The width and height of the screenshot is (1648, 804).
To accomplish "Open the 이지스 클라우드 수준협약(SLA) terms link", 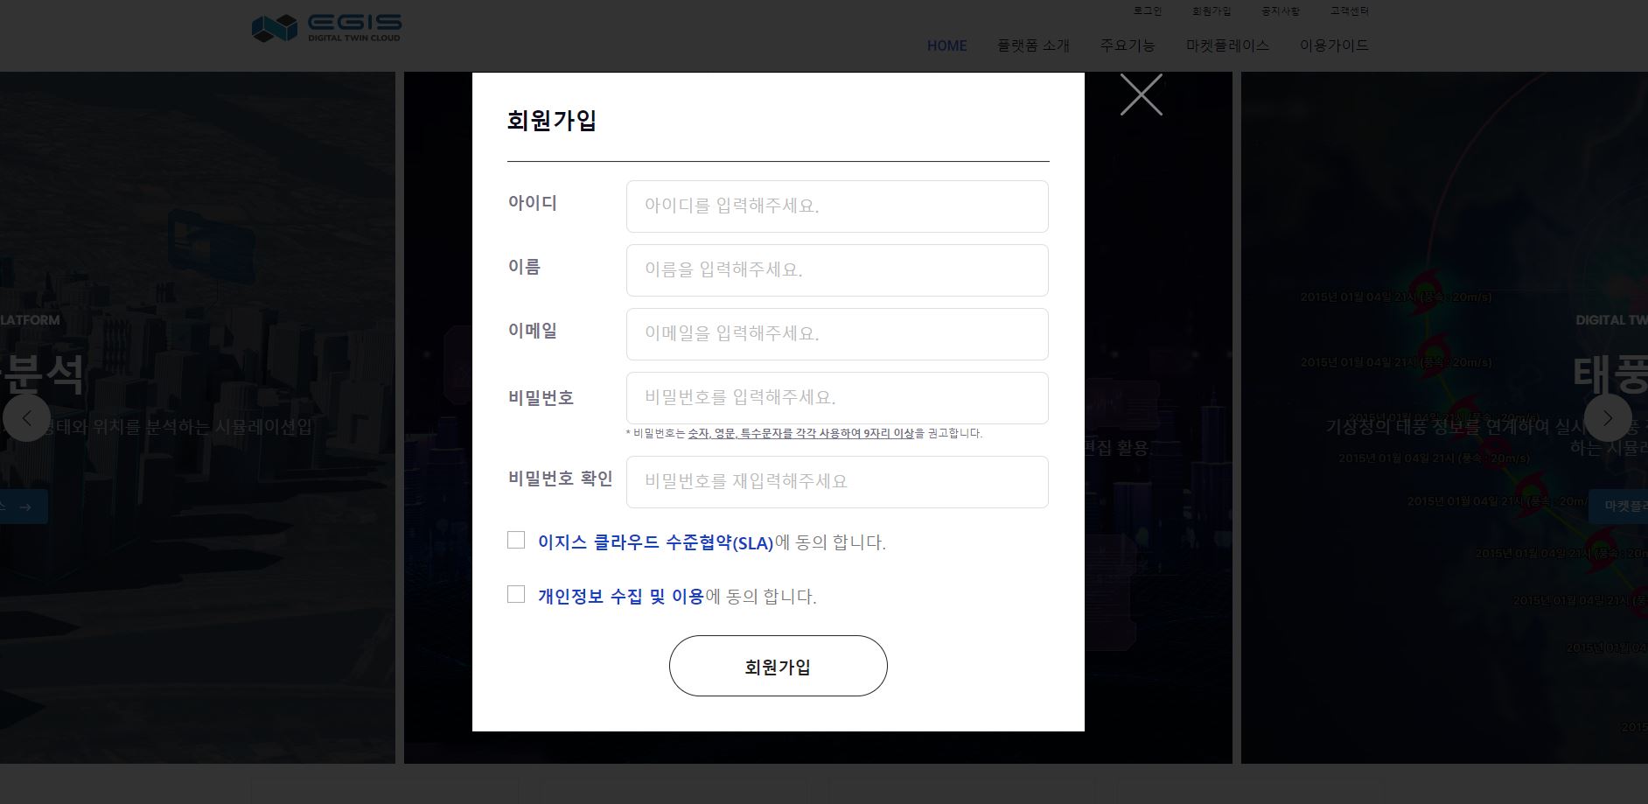I will coord(655,542).
